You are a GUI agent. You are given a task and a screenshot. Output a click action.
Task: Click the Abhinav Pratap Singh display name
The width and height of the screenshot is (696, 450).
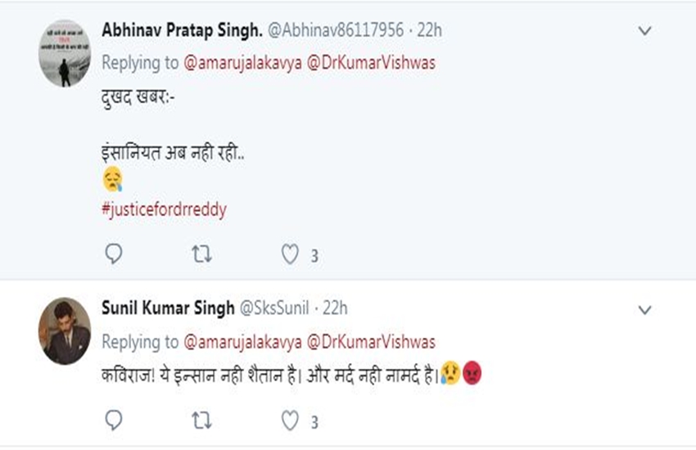point(182,30)
